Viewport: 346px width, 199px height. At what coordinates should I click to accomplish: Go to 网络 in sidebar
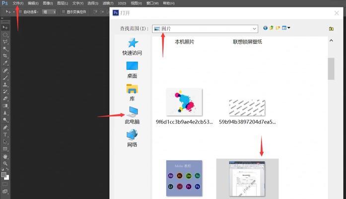pyautogui.click(x=132, y=138)
